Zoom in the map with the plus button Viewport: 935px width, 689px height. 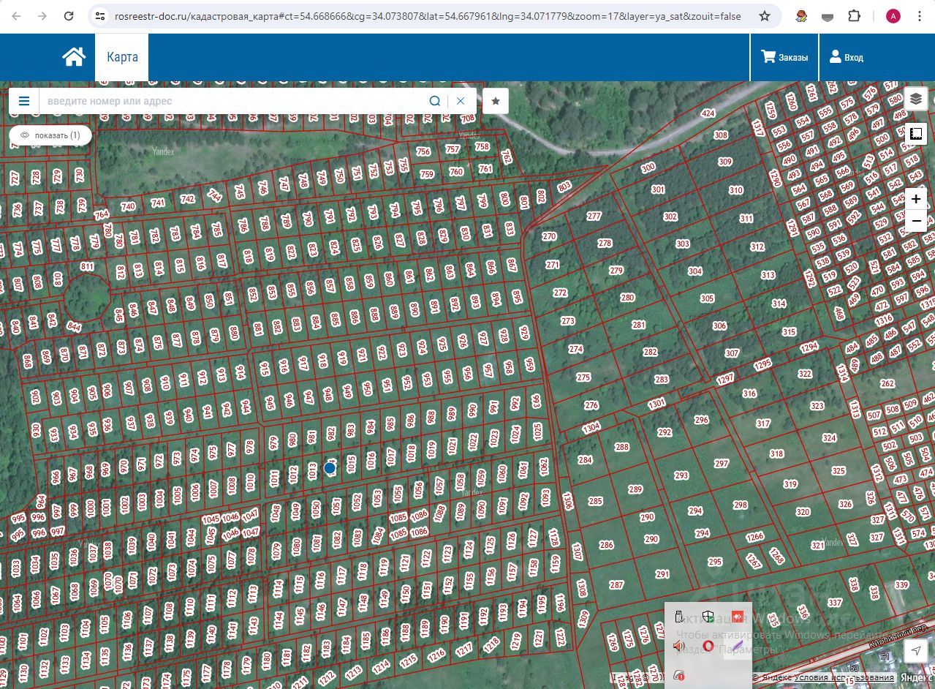(916, 199)
